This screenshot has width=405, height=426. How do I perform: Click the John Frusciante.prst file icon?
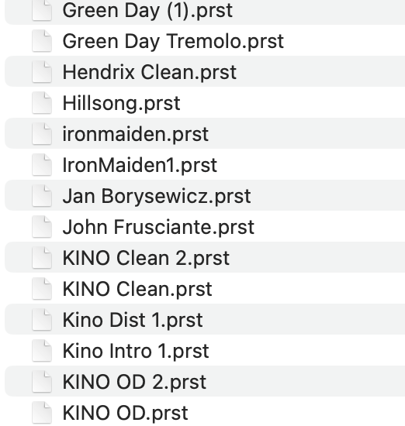click(x=42, y=227)
